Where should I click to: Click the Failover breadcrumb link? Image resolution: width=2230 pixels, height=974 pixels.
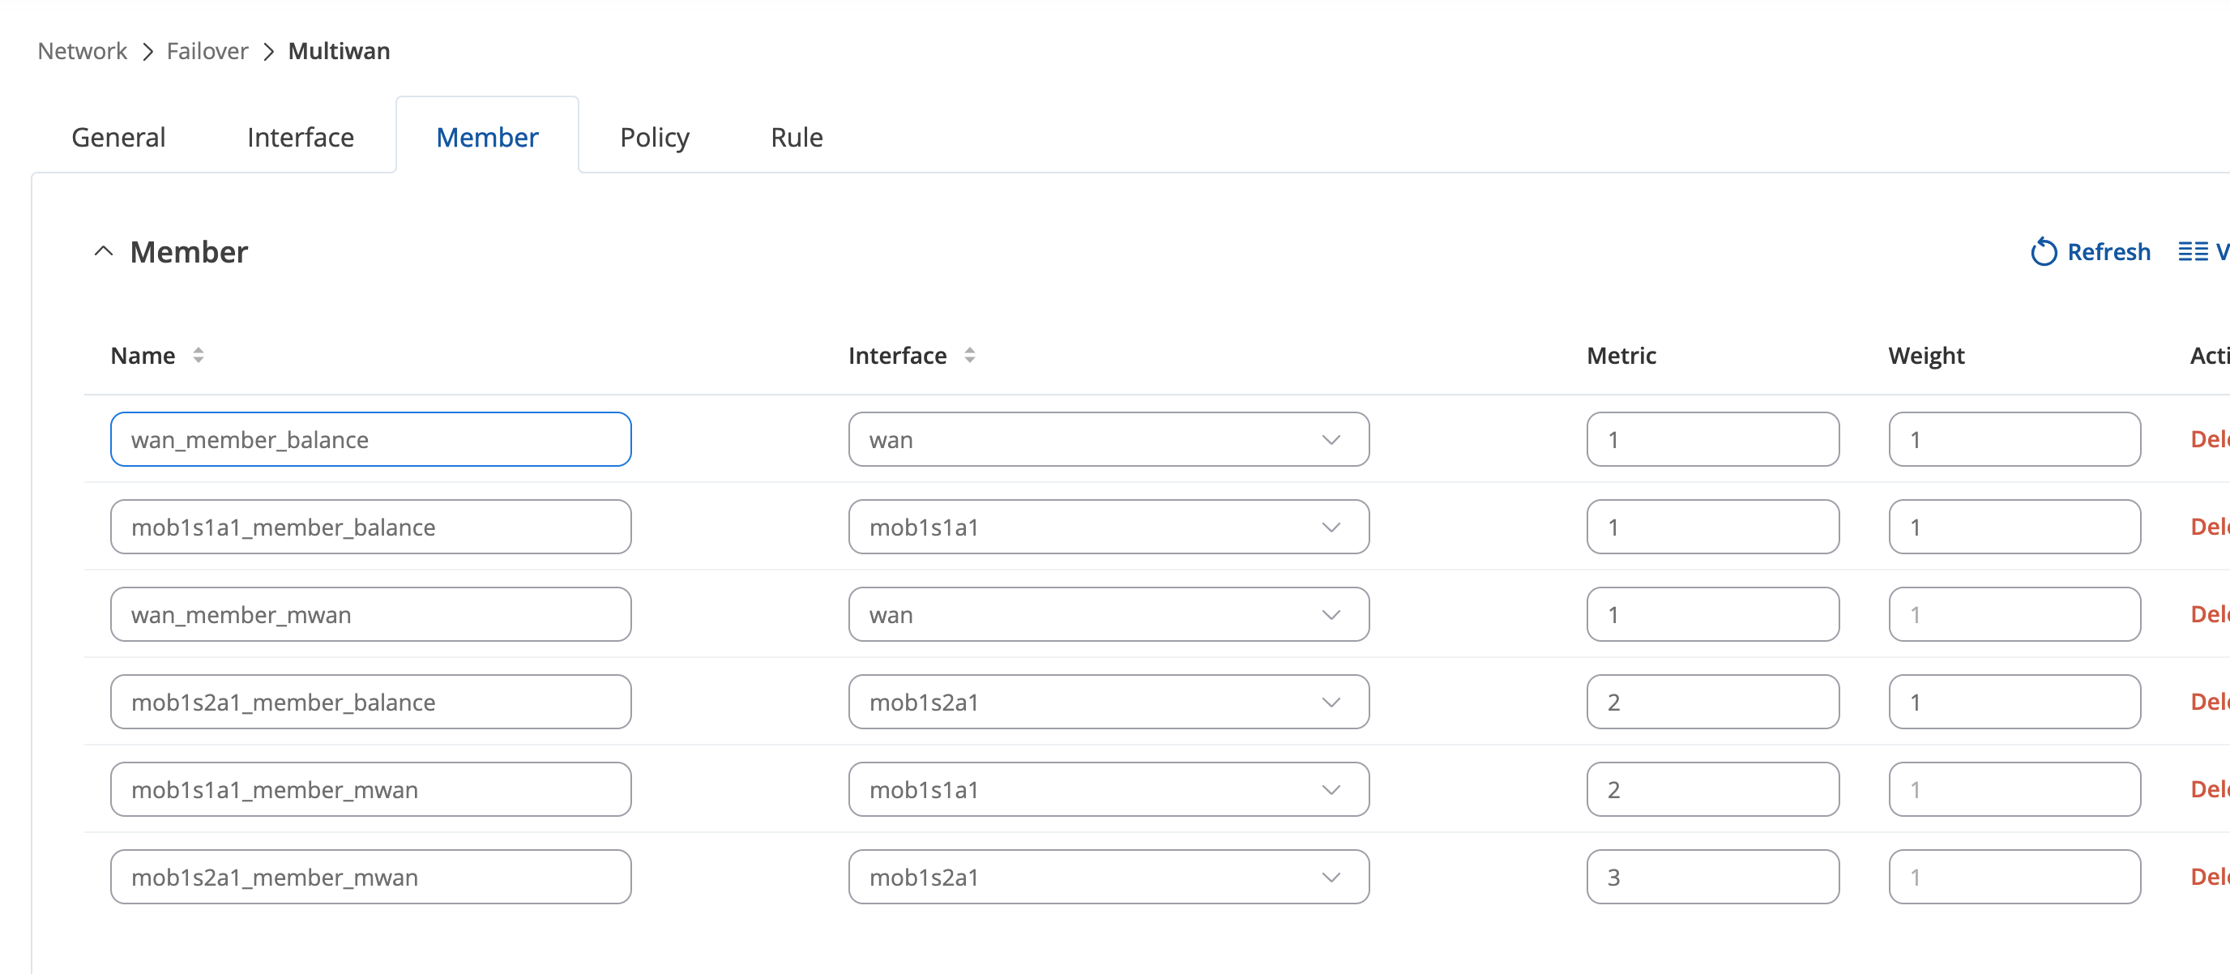click(207, 52)
